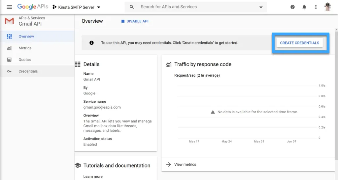Click the Overview page title
Viewport: 338px width, 180px height.
(x=92, y=21)
